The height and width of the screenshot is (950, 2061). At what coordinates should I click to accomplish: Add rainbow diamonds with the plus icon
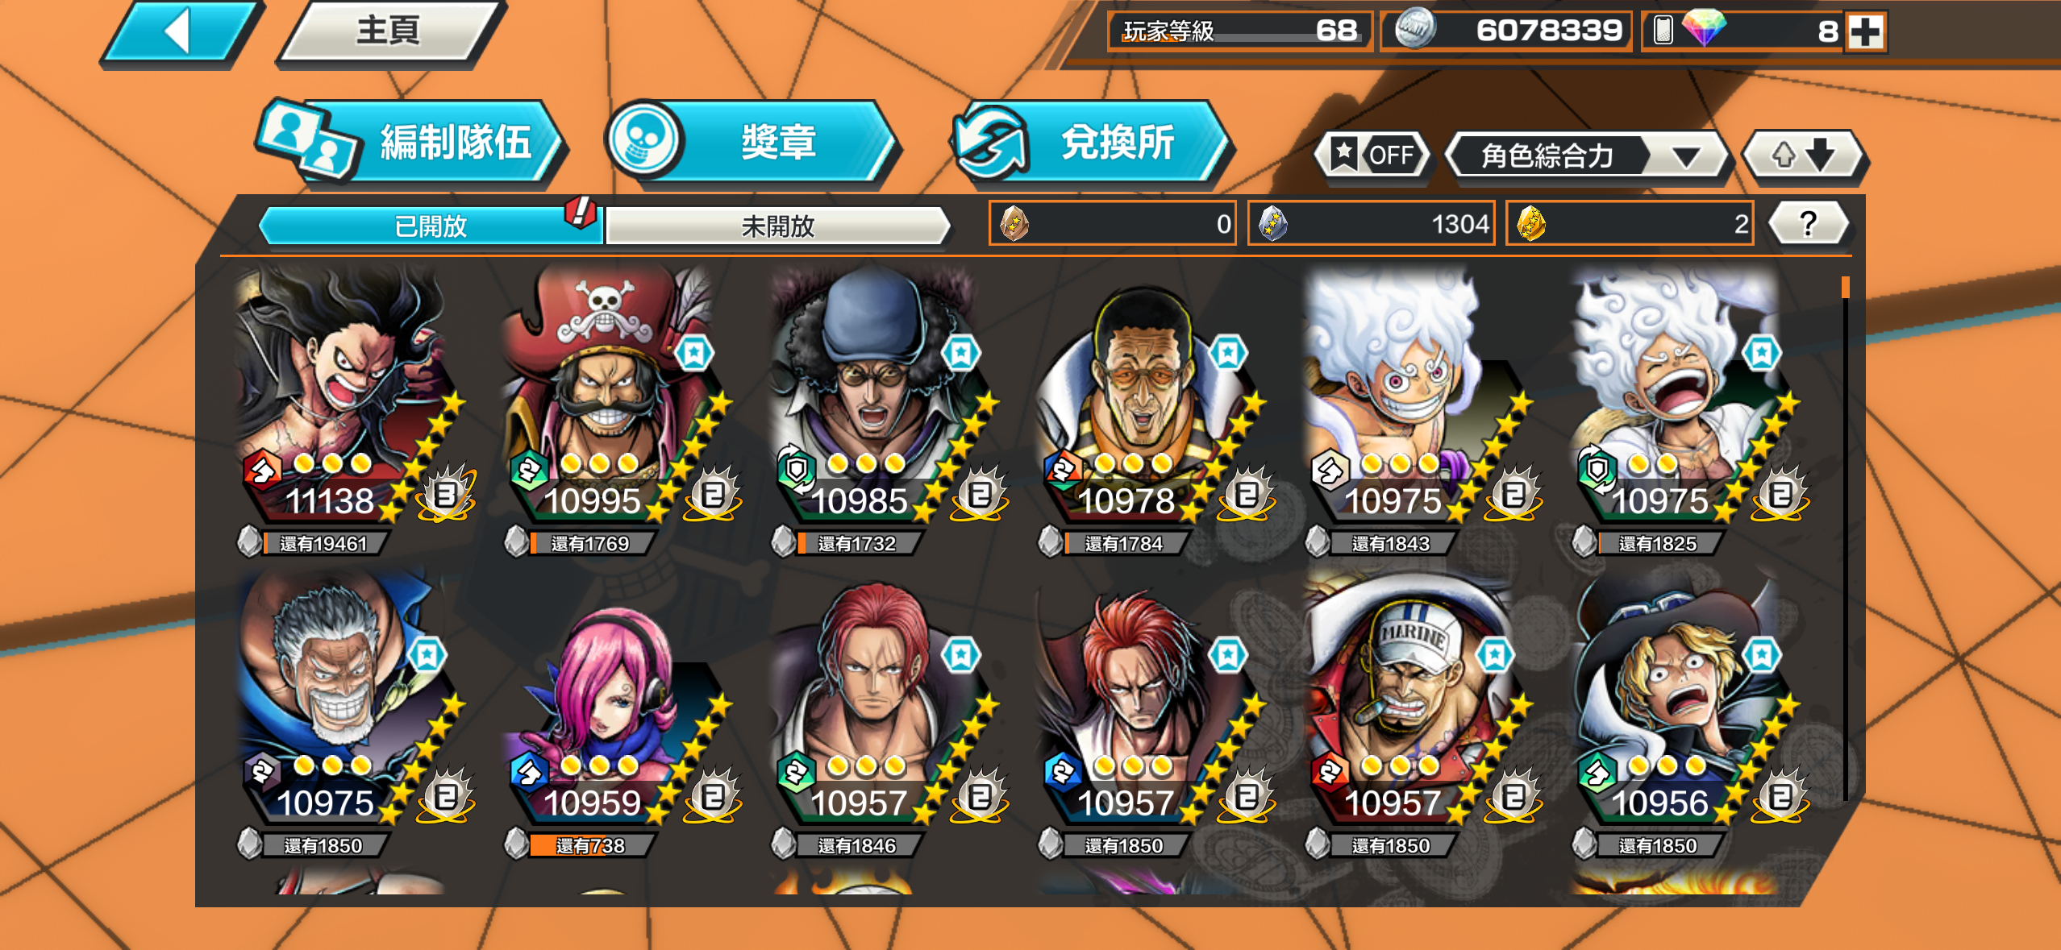click(1865, 31)
